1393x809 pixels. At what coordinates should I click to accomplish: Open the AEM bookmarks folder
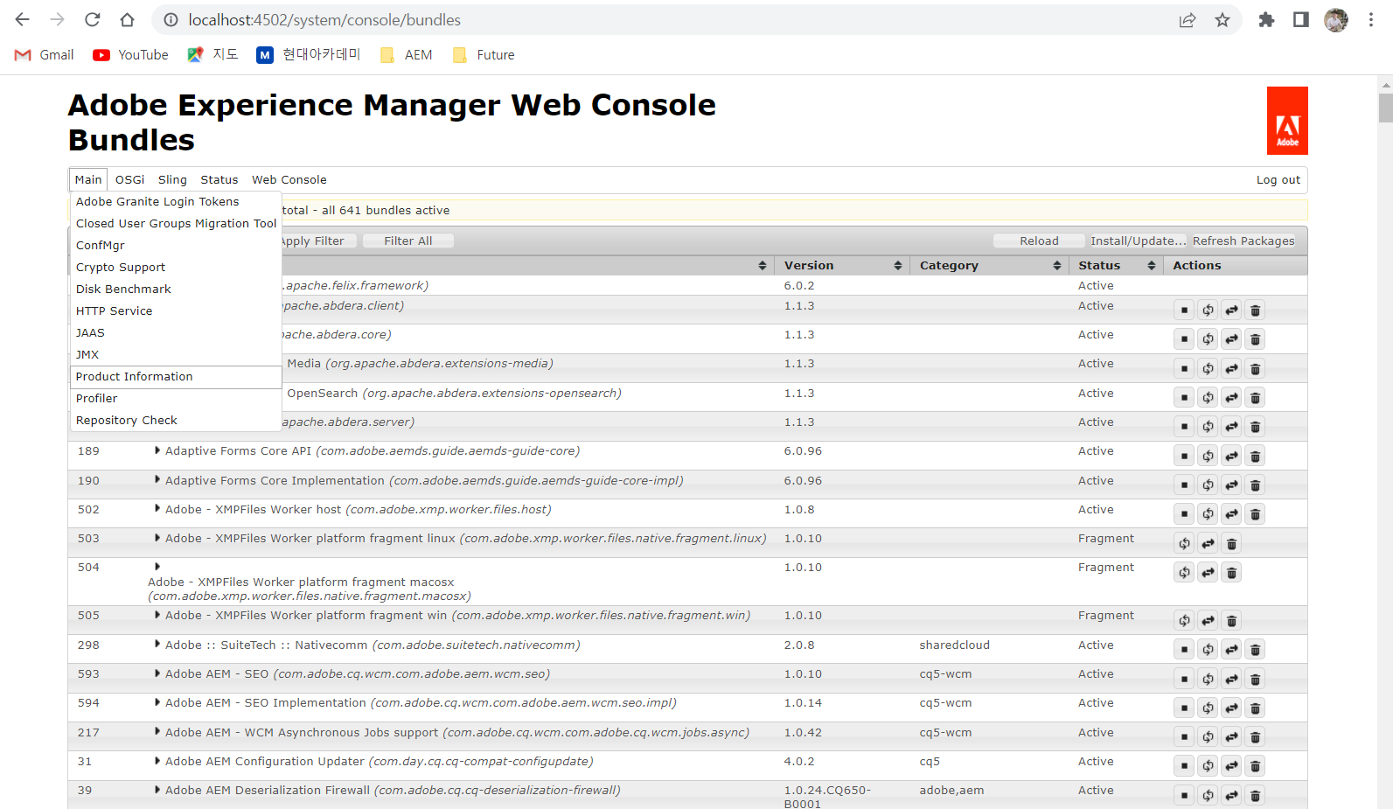pyautogui.click(x=407, y=54)
